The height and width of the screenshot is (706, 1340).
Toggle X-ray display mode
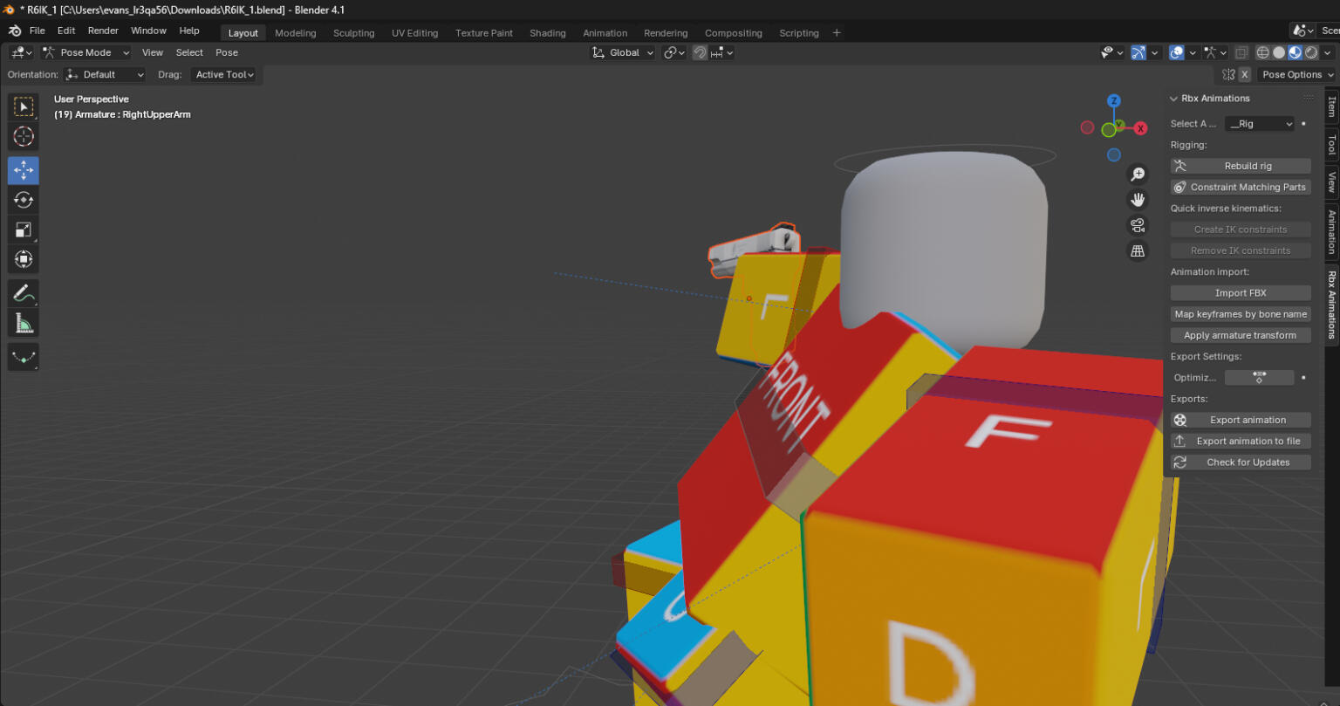coord(1241,52)
